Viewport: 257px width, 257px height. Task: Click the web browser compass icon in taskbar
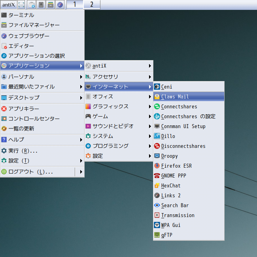pyautogui.click(x=60, y=5)
